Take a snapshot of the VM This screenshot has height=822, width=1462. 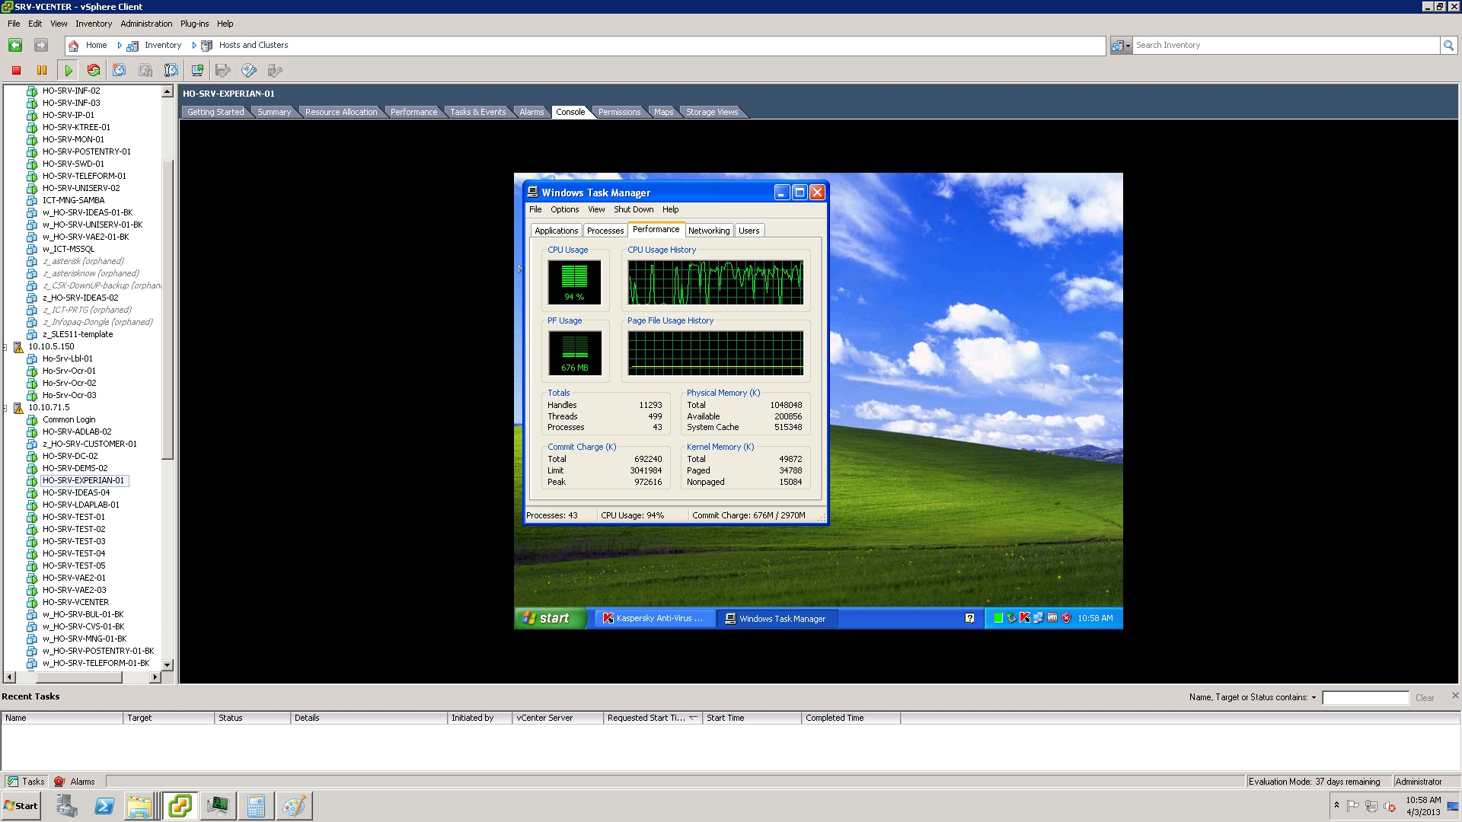pos(120,70)
